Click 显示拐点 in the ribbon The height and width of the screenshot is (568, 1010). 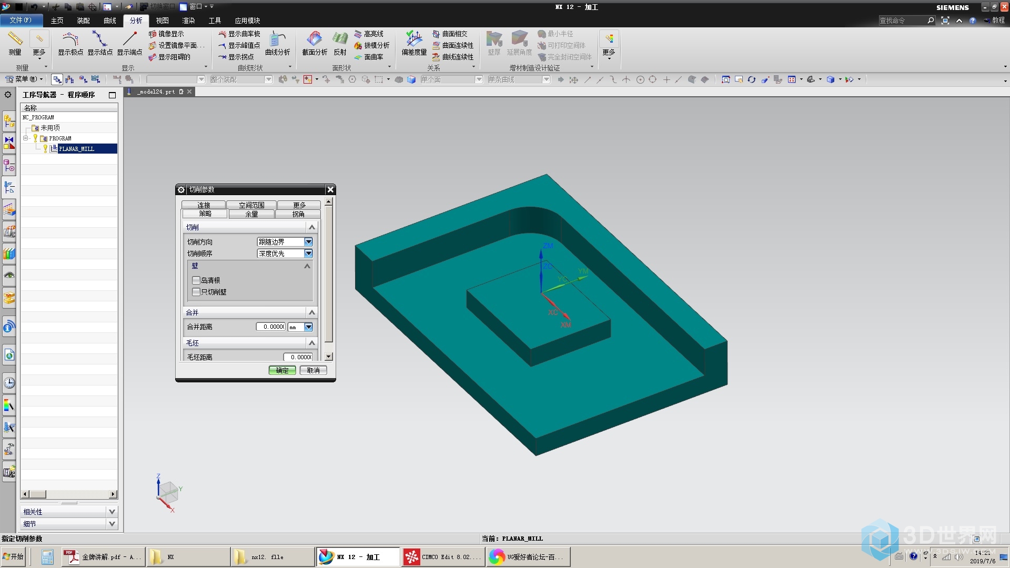coord(236,57)
